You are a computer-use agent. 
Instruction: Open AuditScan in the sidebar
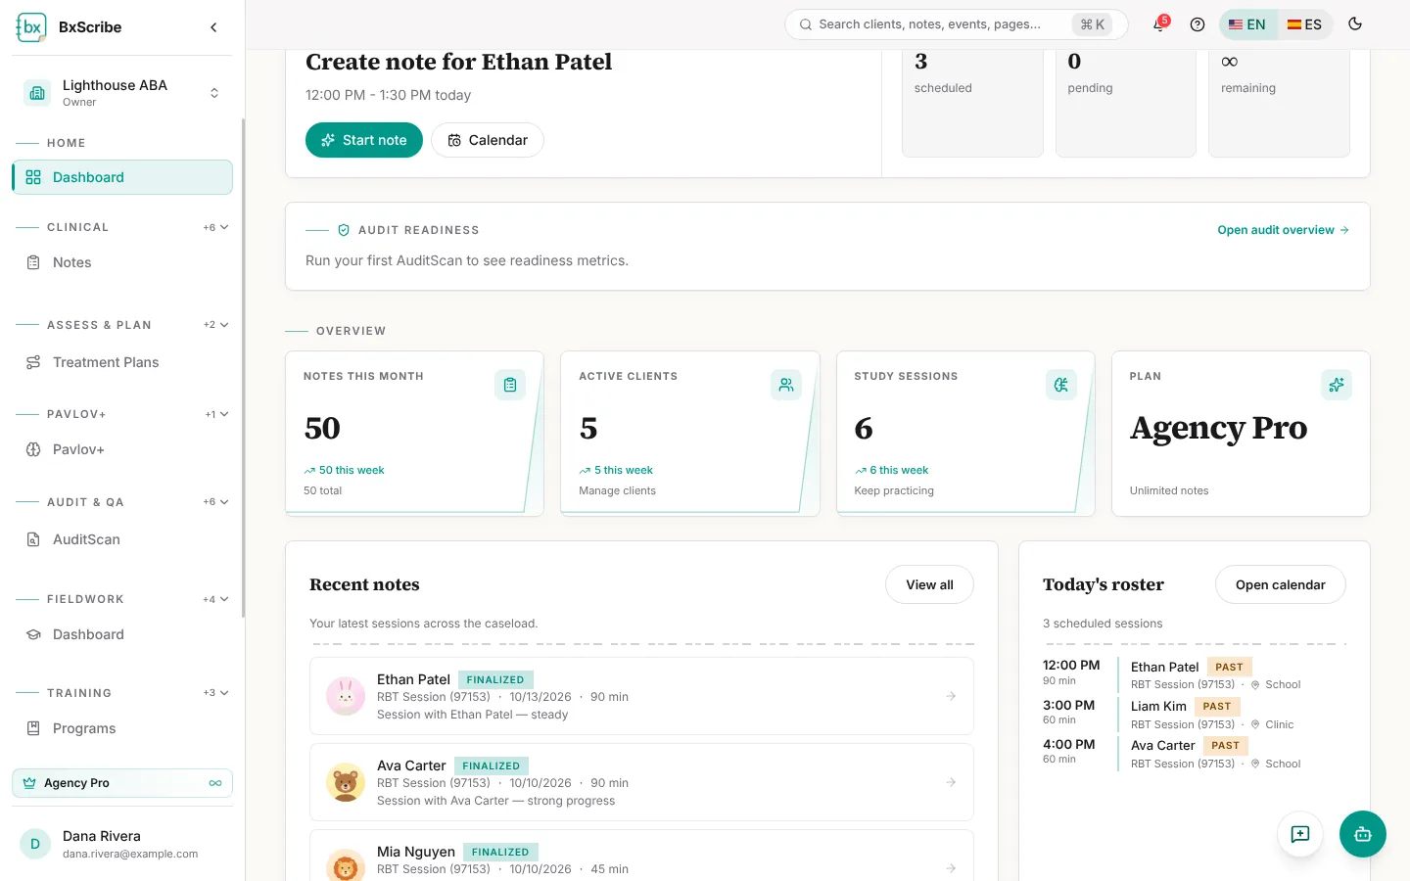click(122, 539)
